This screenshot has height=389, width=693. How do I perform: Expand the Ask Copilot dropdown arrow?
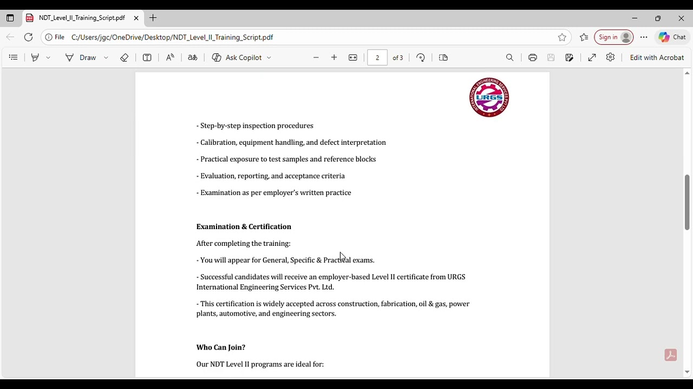[269, 57]
